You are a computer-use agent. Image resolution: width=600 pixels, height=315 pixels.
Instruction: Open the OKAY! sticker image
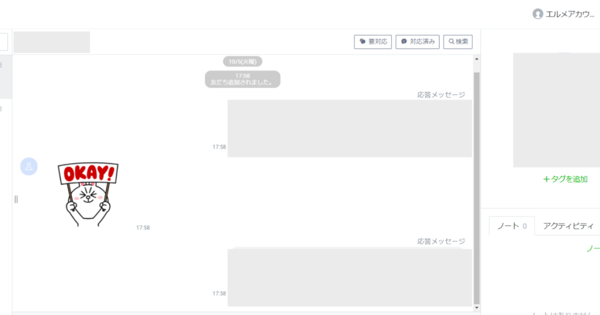(x=88, y=194)
